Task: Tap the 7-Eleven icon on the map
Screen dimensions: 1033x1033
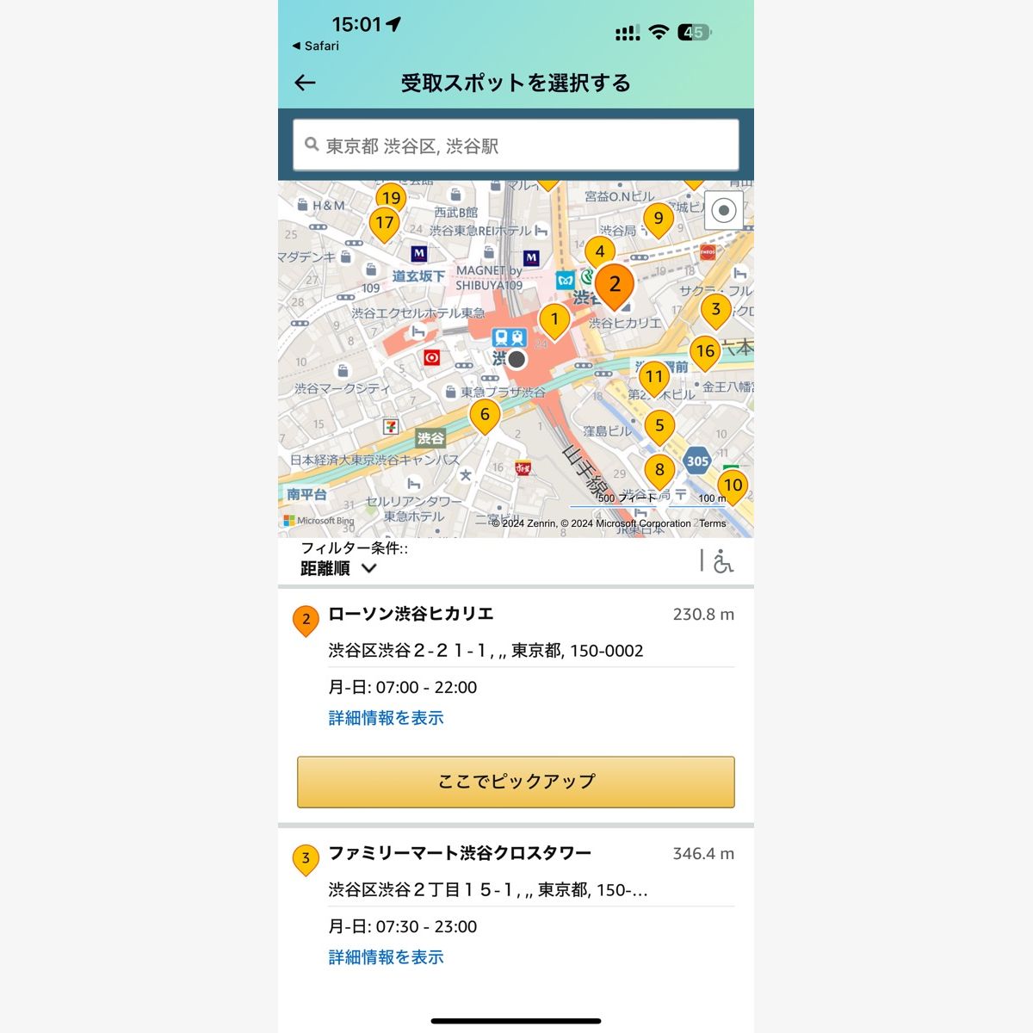Action: (x=391, y=426)
